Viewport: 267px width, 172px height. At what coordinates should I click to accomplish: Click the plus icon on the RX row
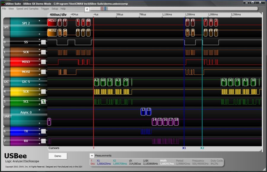(39, 143)
